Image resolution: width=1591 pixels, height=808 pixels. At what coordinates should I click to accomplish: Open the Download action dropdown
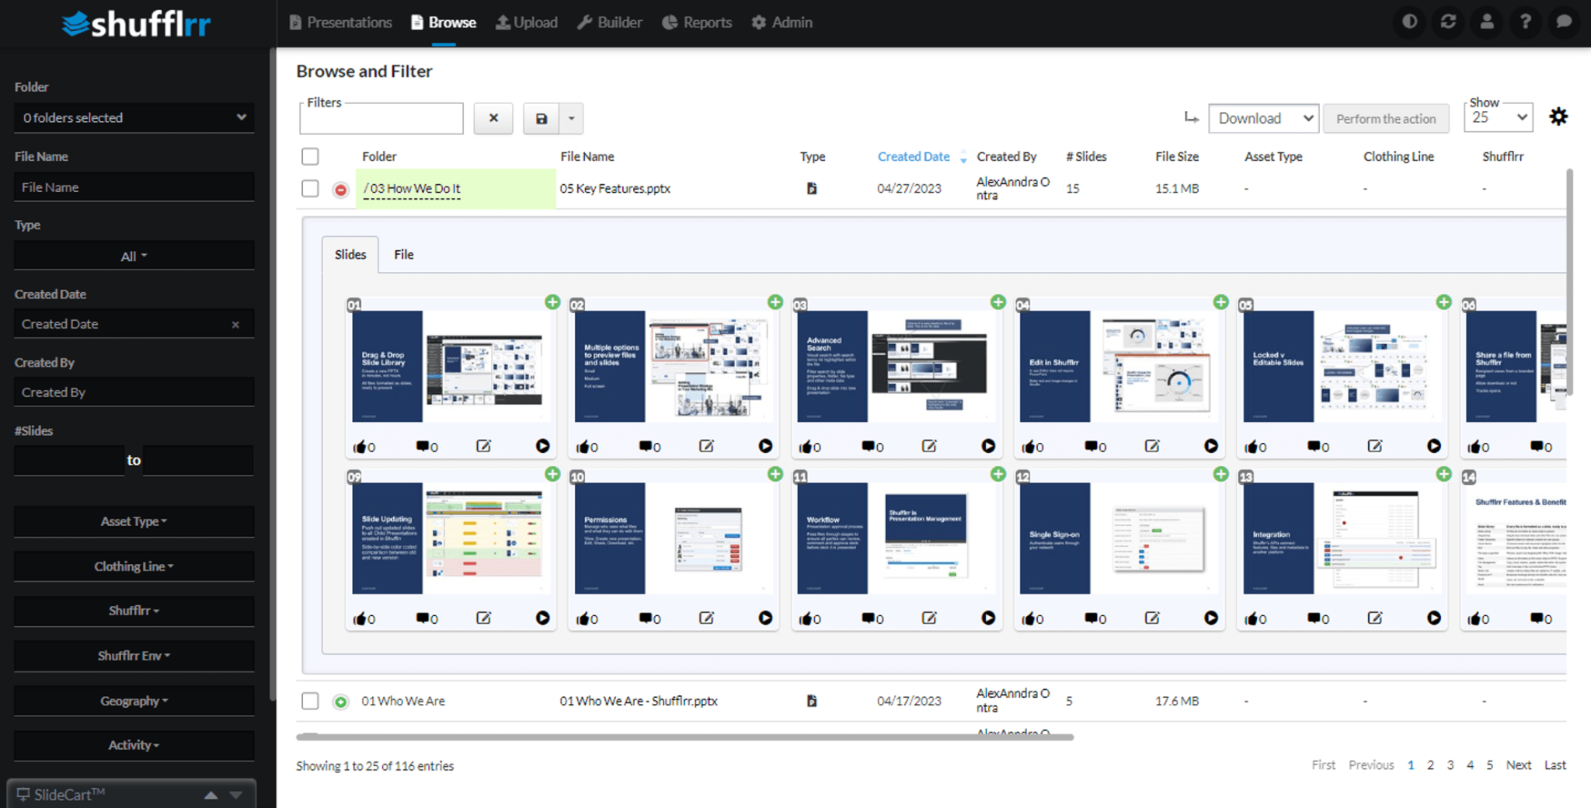pos(1263,118)
